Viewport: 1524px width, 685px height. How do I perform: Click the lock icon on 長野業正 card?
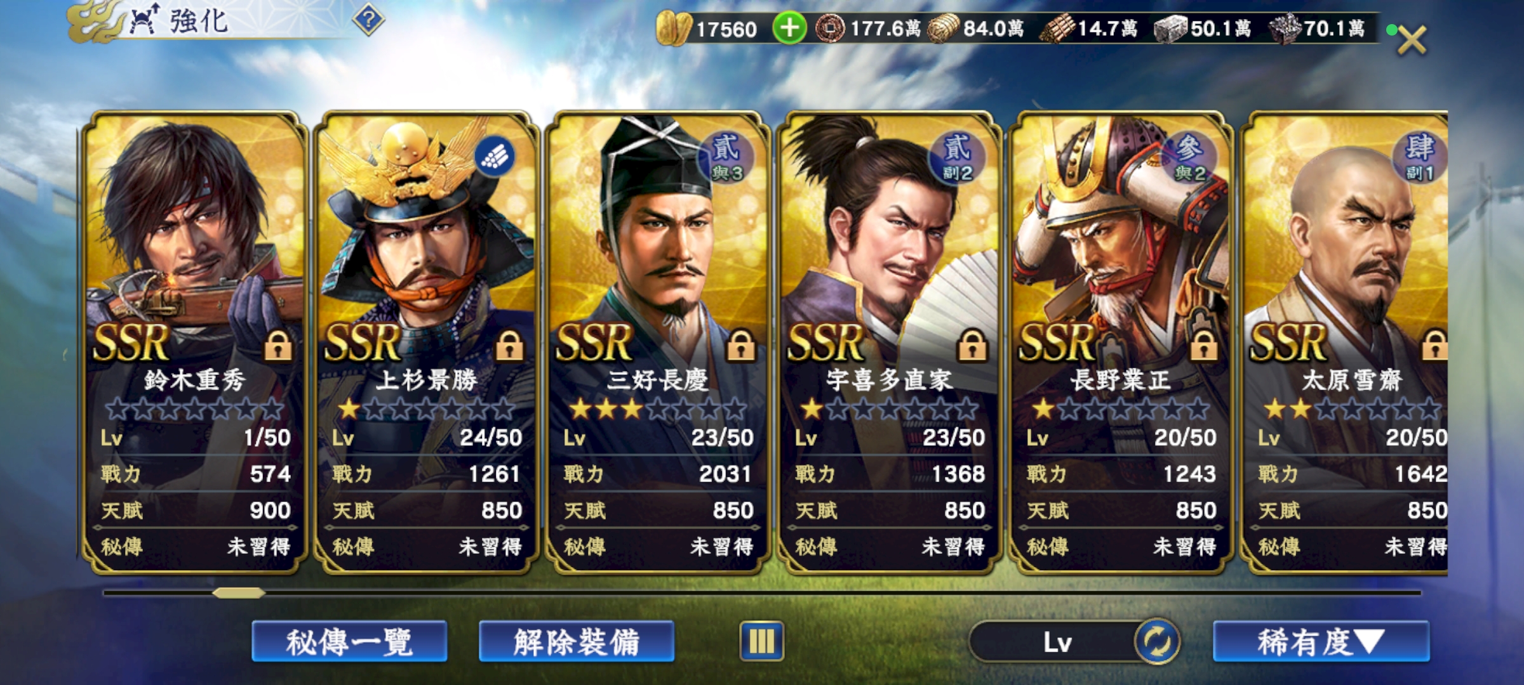point(1203,346)
